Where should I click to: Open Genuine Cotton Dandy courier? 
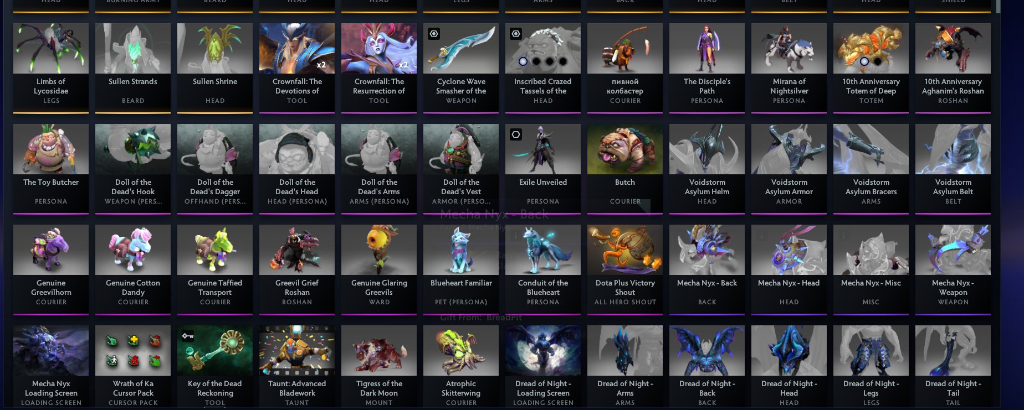coord(133,269)
